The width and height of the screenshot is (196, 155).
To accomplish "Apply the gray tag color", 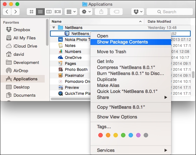I will pos(146,135).
